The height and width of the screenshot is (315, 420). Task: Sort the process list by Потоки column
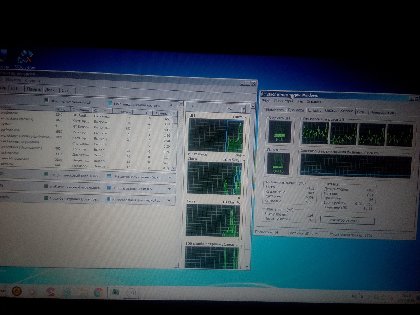click(124, 112)
